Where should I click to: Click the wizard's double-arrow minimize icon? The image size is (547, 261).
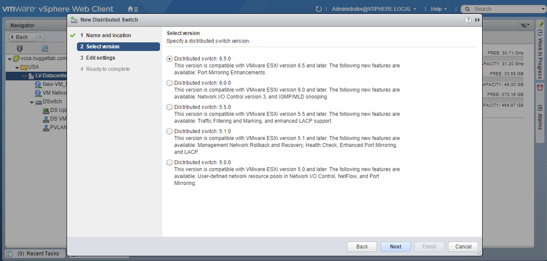coord(477,20)
